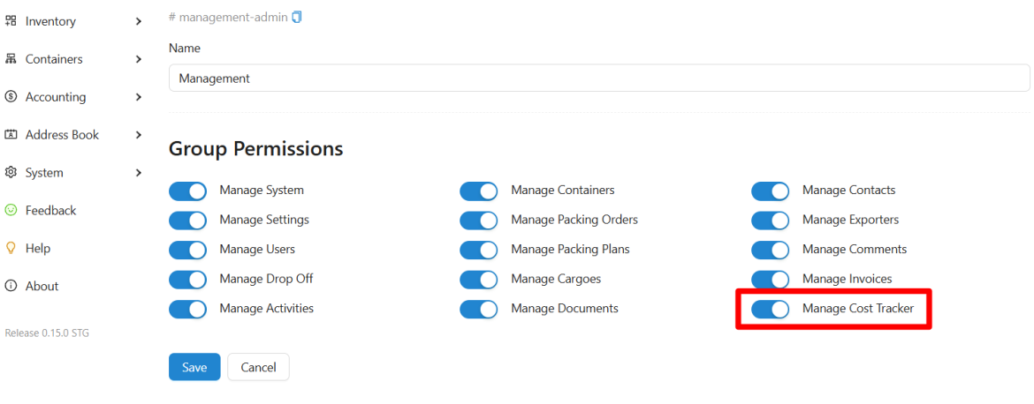
Task: Click the Feedback smiley icon
Action: coord(11,210)
